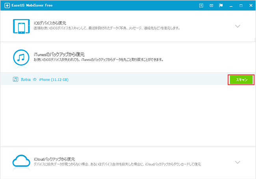The width and height of the screenshot is (256, 179).
Task: Start scan with the green スキャン button
Action: tap(241, 80)
